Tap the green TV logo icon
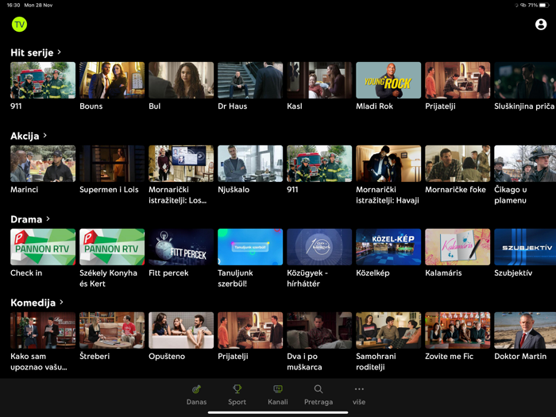 tap(19, 25)
